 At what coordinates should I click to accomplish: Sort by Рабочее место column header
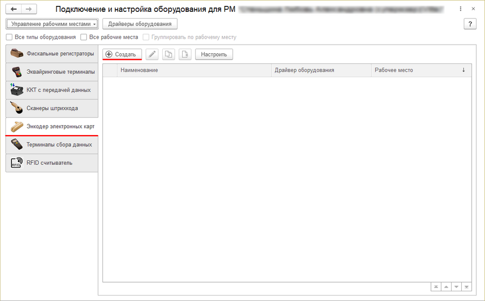pyautogui.click(x=421, y=70)
